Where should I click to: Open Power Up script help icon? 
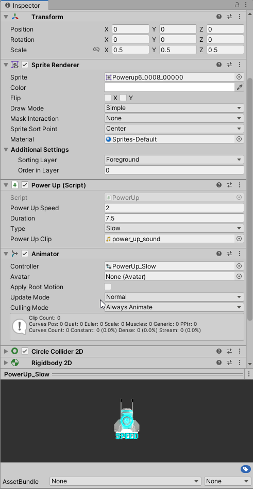point(219,185)
